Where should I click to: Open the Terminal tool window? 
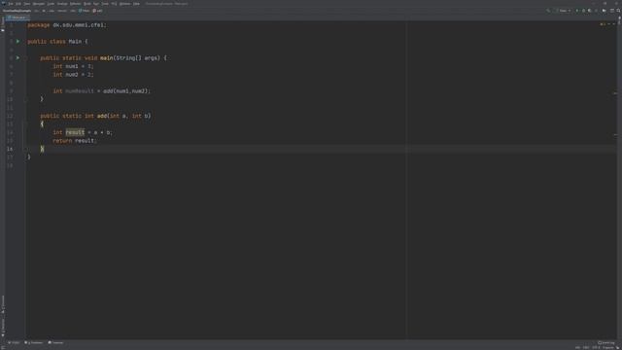tap(55, 342)
